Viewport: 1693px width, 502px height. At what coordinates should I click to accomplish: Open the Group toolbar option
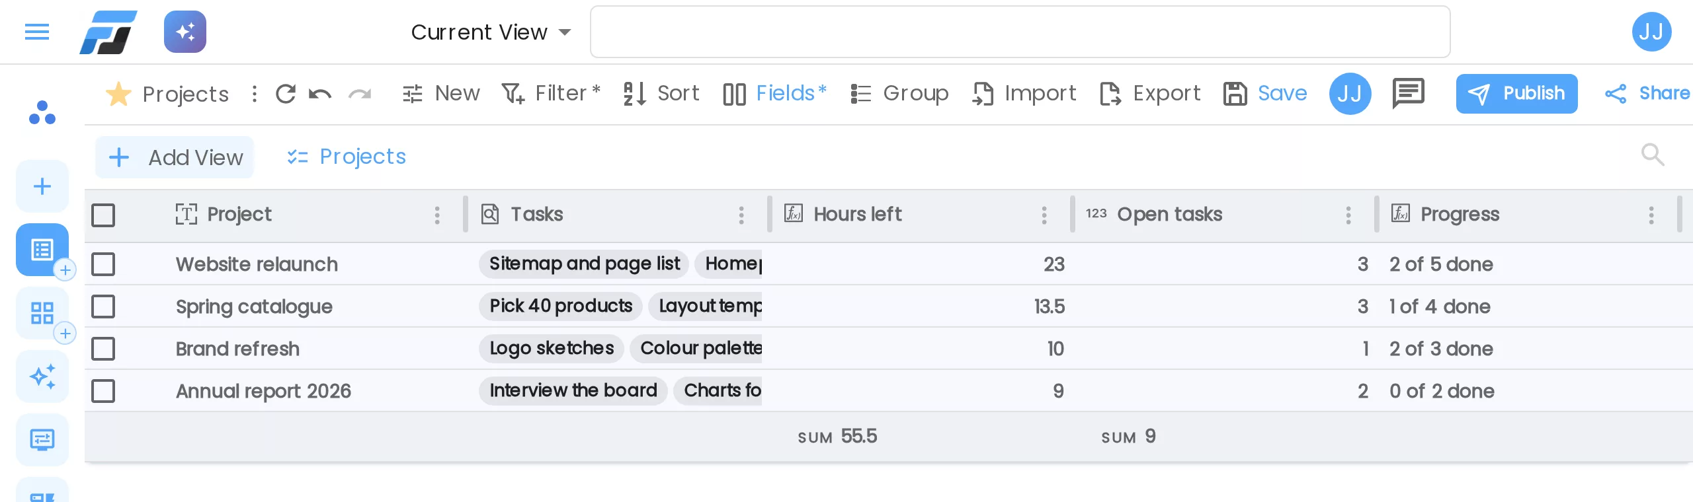click(899, 93)
